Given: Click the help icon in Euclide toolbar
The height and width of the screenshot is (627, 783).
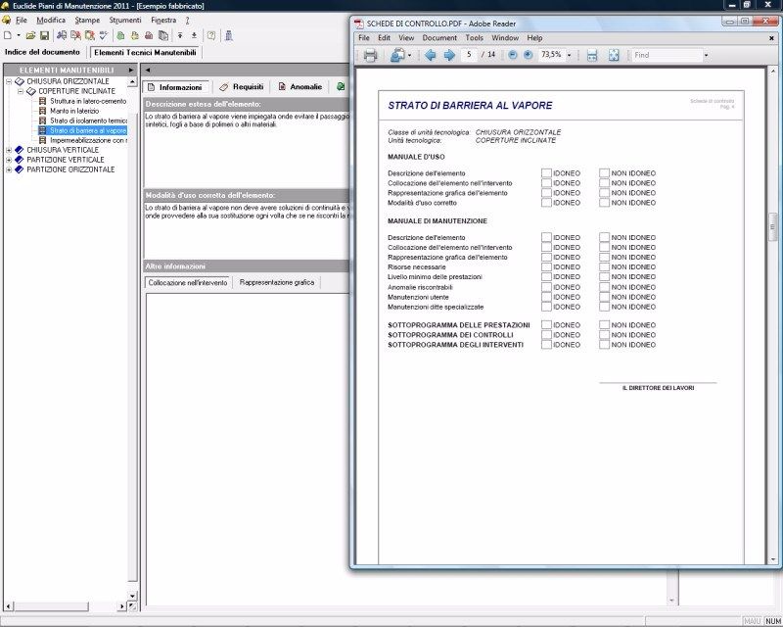Looking at the screenshot, I should 211,35.
